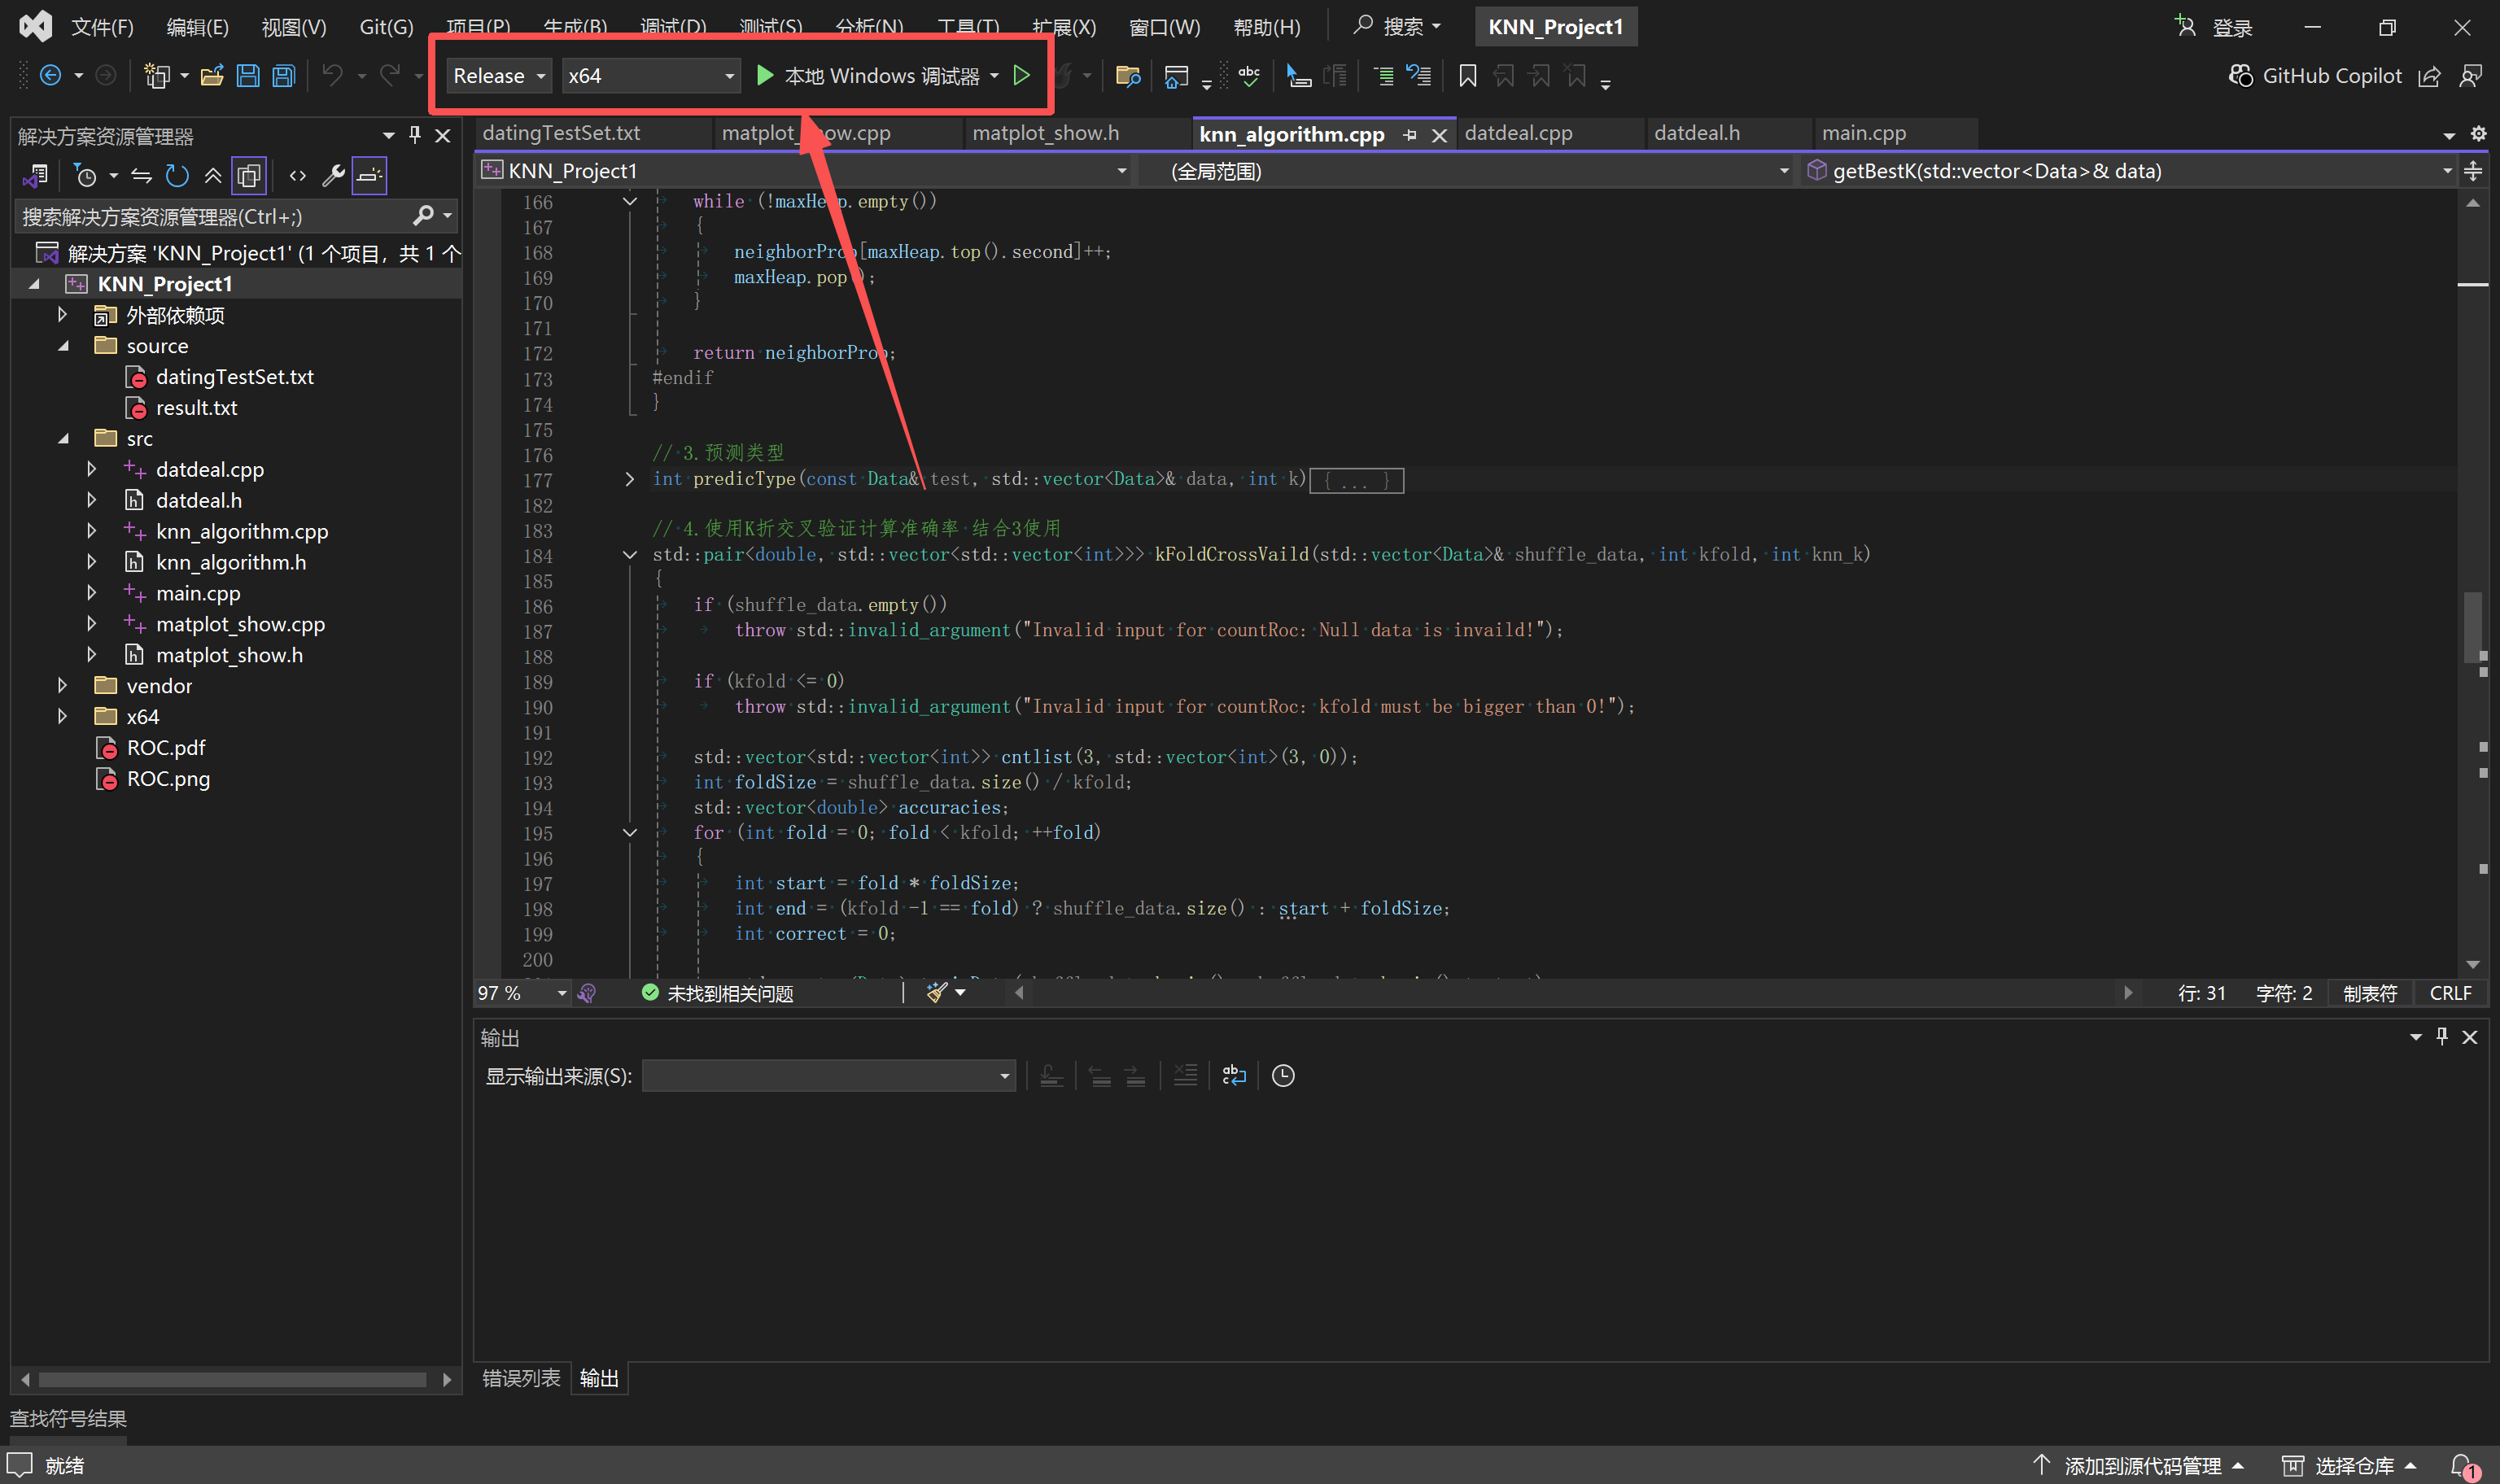Toggle word wrap in the Output panel

click(x=1234, y=1076)
